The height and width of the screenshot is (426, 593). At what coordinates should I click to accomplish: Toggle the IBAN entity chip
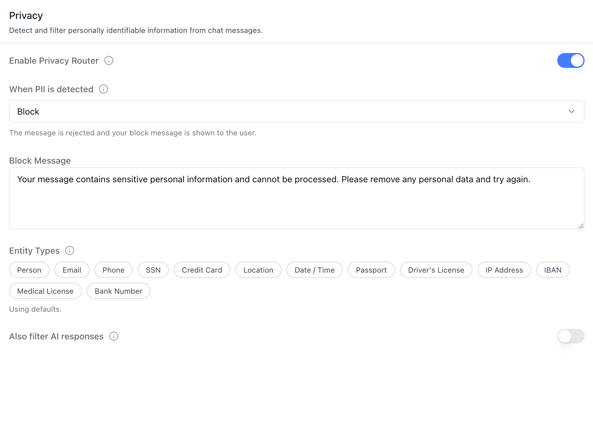click(553, 270)
